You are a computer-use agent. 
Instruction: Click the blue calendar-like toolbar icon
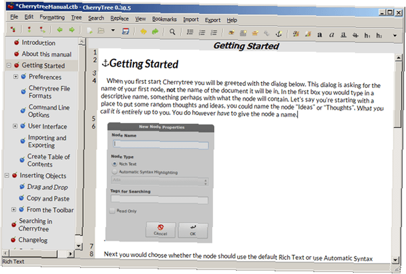pyautogui.click(x=125, y=31)
